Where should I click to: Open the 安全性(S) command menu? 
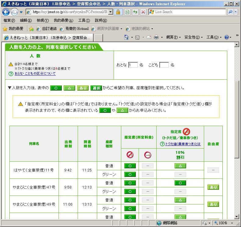click(193, 37)
